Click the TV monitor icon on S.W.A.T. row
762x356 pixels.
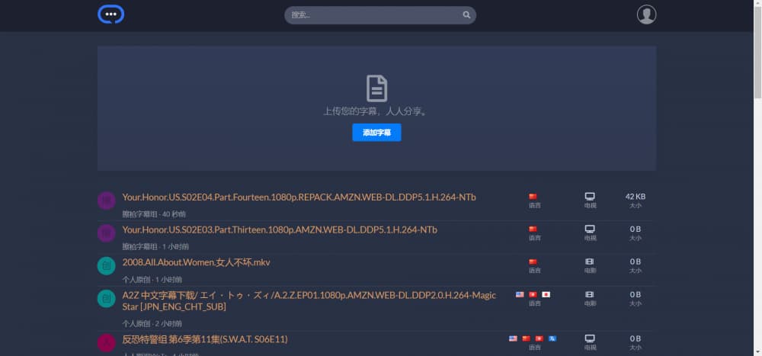point(590,338)
